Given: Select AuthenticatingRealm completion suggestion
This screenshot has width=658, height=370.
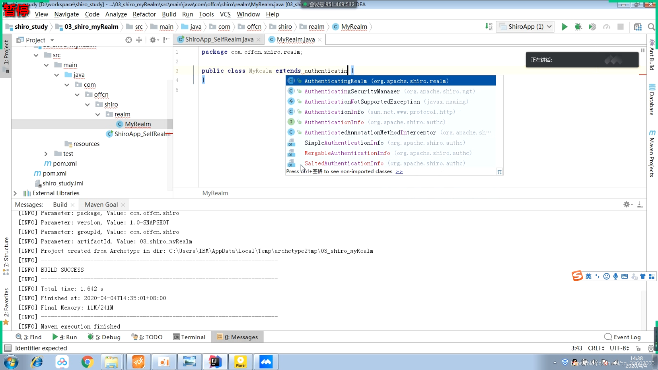Looking at the screenshot, I should click(391, 81).
